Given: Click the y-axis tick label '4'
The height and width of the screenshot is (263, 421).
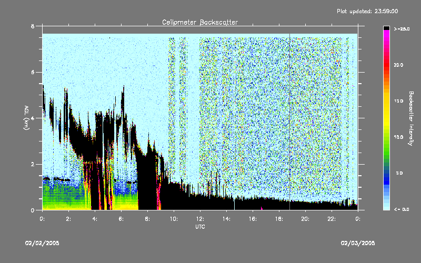Looking at the screenshot, I should (33, 118).
